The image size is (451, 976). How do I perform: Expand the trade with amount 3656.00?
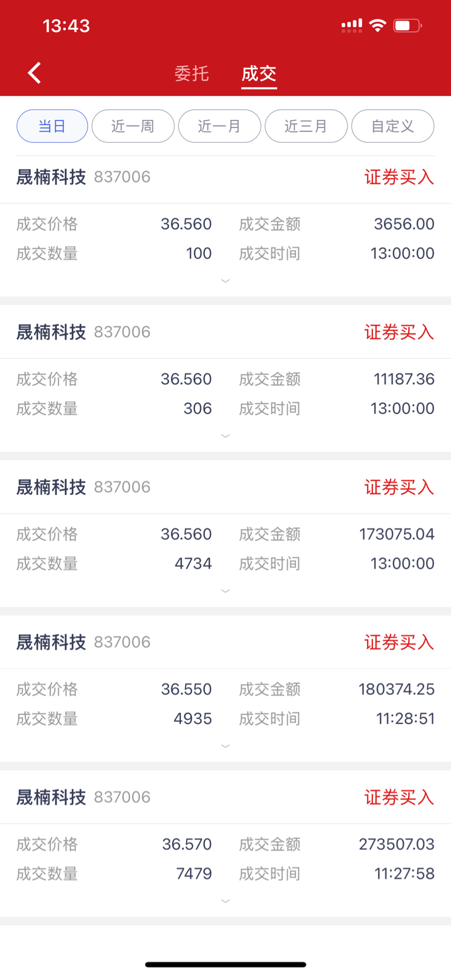[x=225, y=281]
